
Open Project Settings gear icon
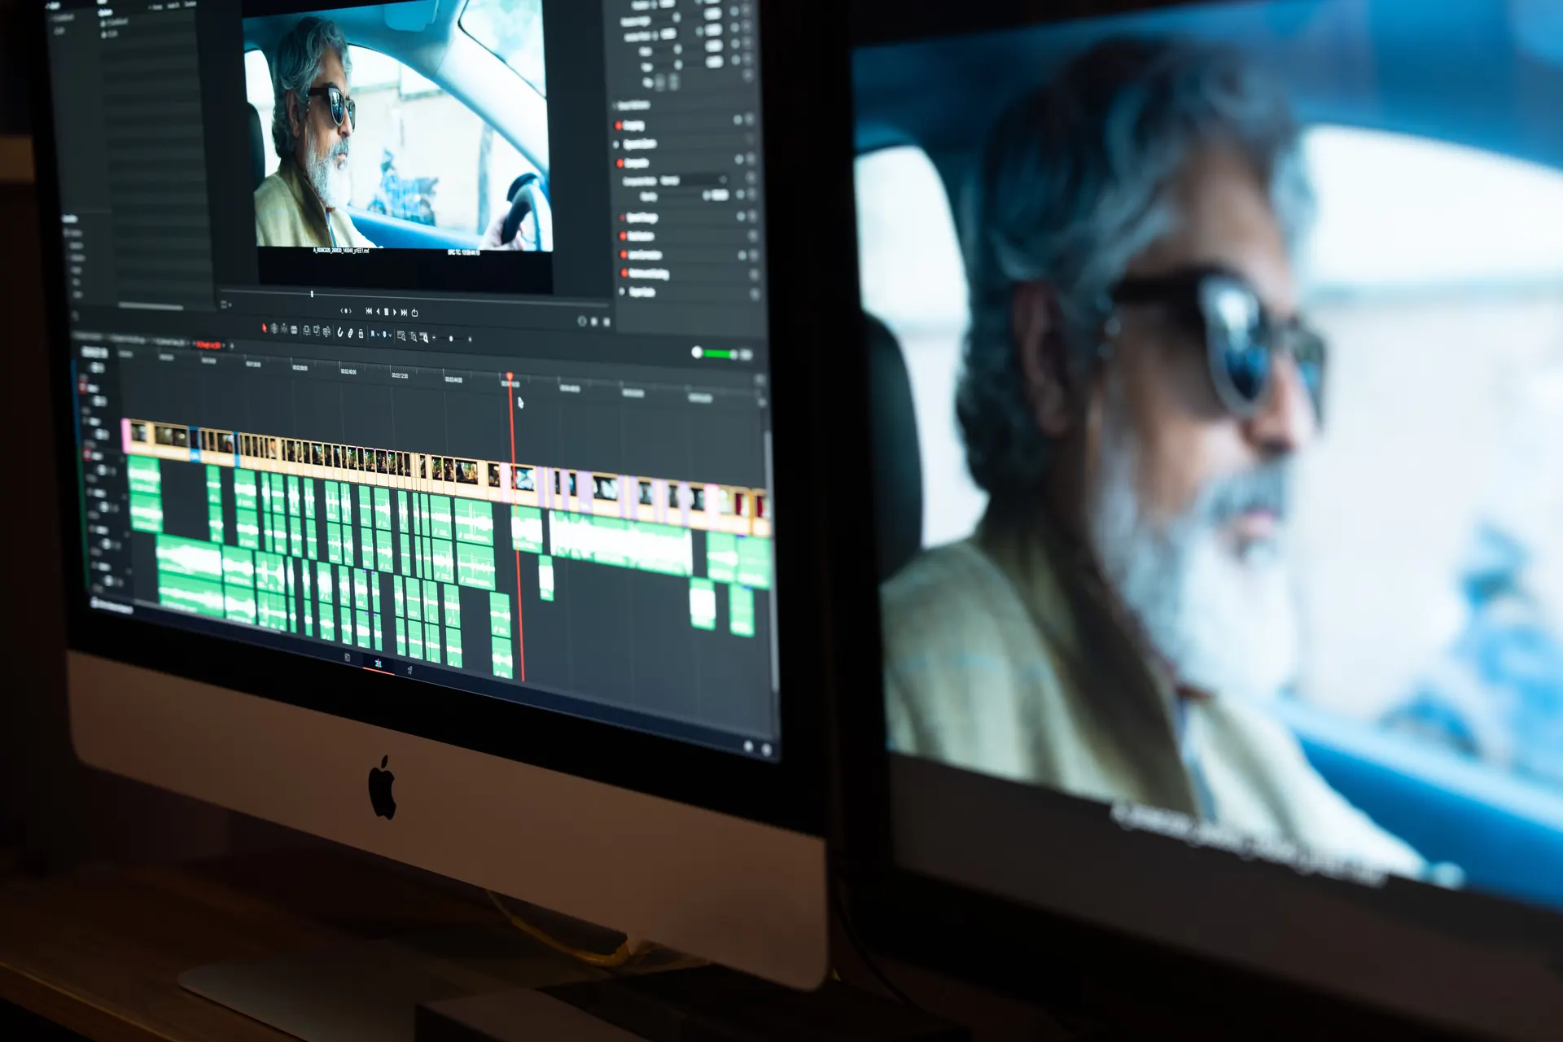(766, 749)
